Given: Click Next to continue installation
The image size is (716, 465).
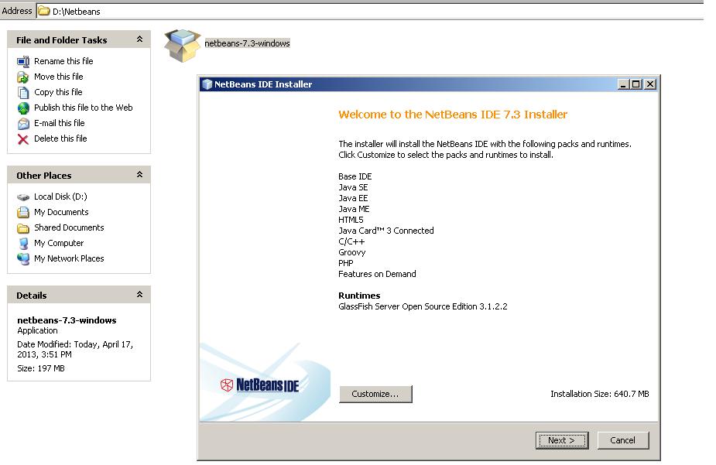Looking at the screenshot, I should (x=562, y=440).
